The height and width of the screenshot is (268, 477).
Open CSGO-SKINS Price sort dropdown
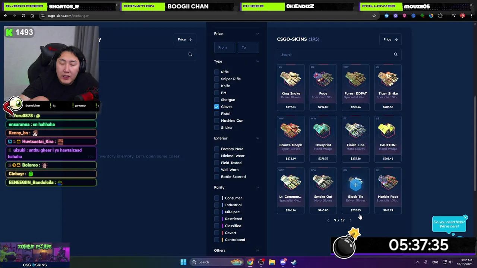[390, 39]
